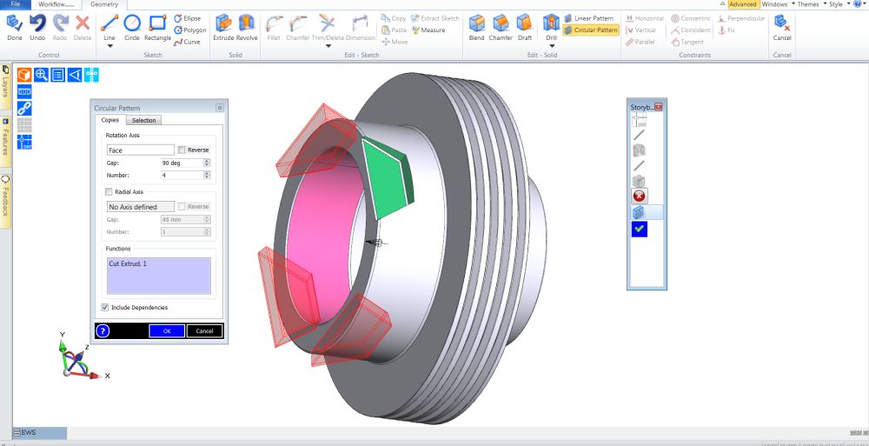
Task: Click the cyan grid snap icon
Action: coord(91,75)
